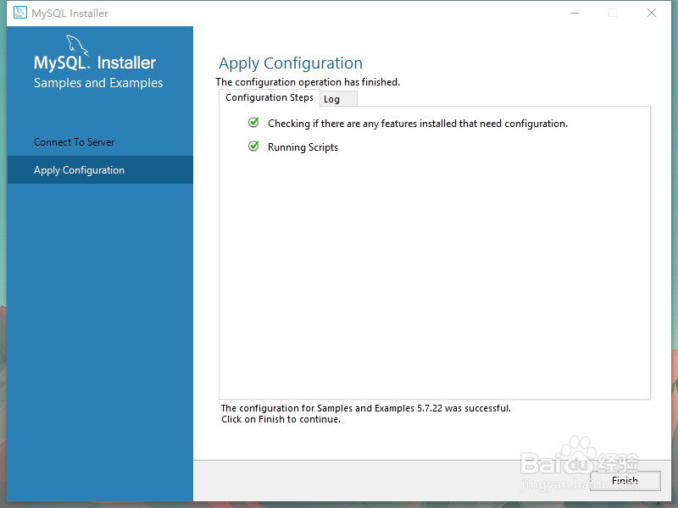This screenshot has height=508, width=678.
Task: Click 'The configuration operation has finished.' text
Action: tap(308, 82)
